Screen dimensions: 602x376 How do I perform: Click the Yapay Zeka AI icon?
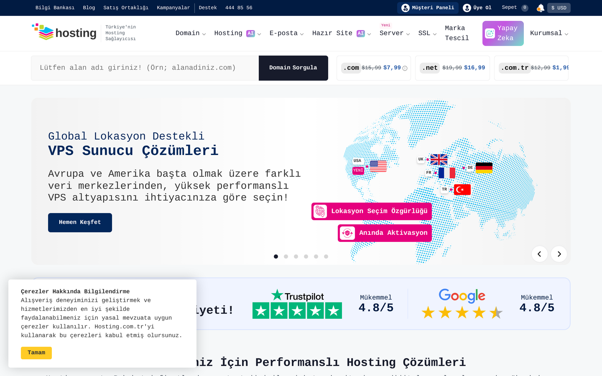pos(490,33)
